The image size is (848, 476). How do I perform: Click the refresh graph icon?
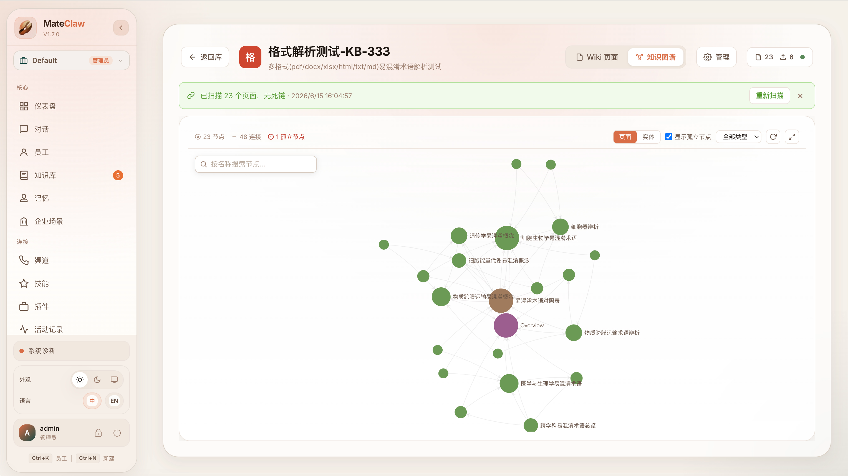coord(773,136)
